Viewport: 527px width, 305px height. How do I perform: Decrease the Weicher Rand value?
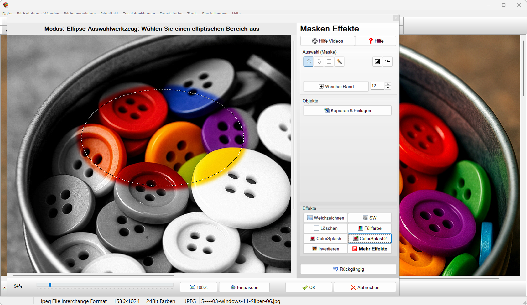tap(388, 88)
